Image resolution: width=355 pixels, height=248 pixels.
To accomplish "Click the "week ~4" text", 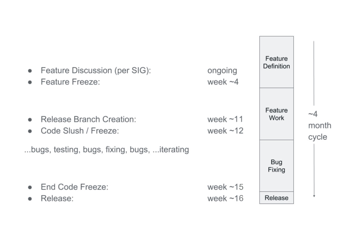I will click(x=223, y=82).
